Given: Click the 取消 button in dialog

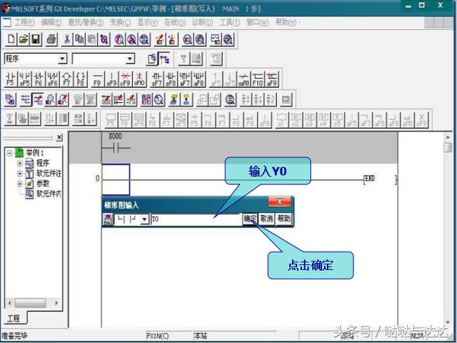Looking at the screenshot, I should [266, 219].
